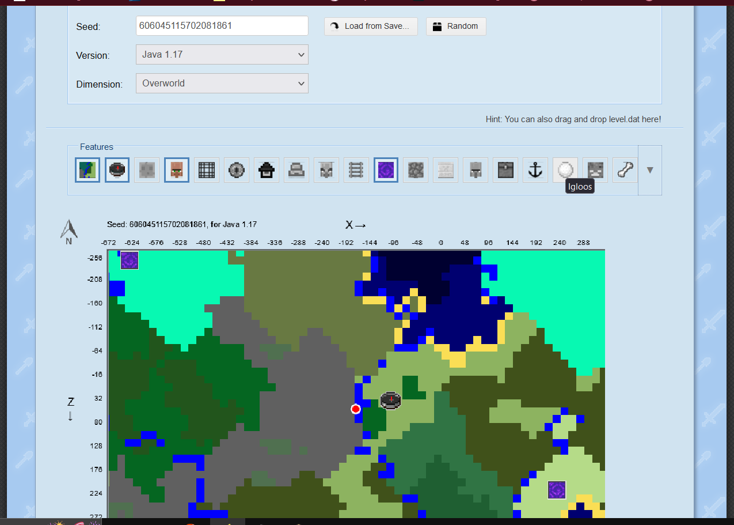Enable the Buried Treasure chest icon
This screenshot has height=525, width=734.
pos(505,170)
